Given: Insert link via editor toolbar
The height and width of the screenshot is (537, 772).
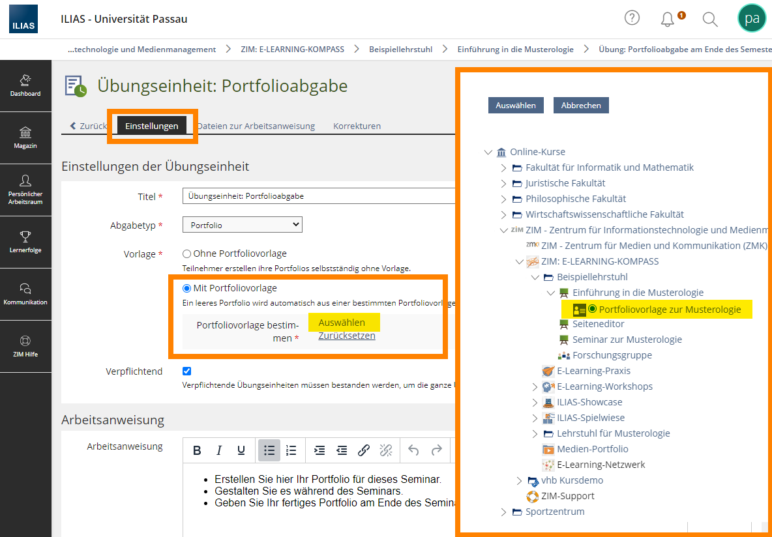Looking at the screenshot, I should point(364,450).
